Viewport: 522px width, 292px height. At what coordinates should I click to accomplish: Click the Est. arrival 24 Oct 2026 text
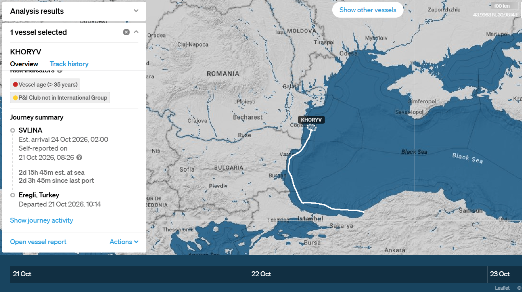pyautogui.click(x=63, y=139)
